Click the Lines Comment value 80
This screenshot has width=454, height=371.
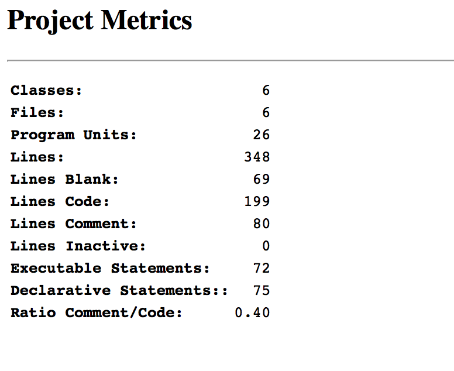(262, 224)
